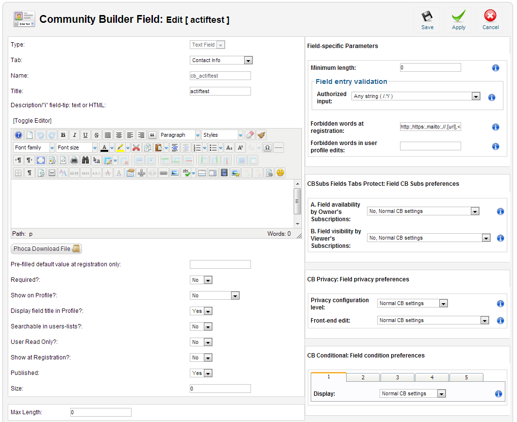Click the anchor icon

[x=141, y=173]
